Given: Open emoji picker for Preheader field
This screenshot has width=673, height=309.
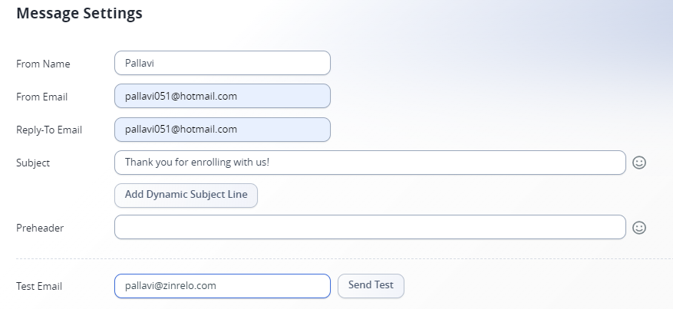Looking at the screenshot, I should click(639, 228).
